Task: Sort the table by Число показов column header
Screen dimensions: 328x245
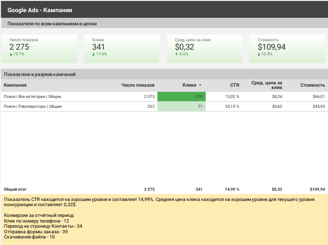Action: coord(138,85)
